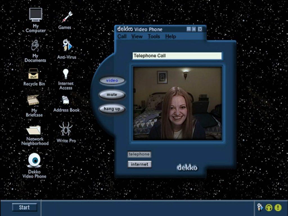Viewport: 288px width, 216px height.
Task: Click the exclamation alert icon in the tray
Action: 277,207
